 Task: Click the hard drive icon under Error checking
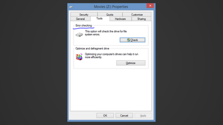click(x=79, y=35)
